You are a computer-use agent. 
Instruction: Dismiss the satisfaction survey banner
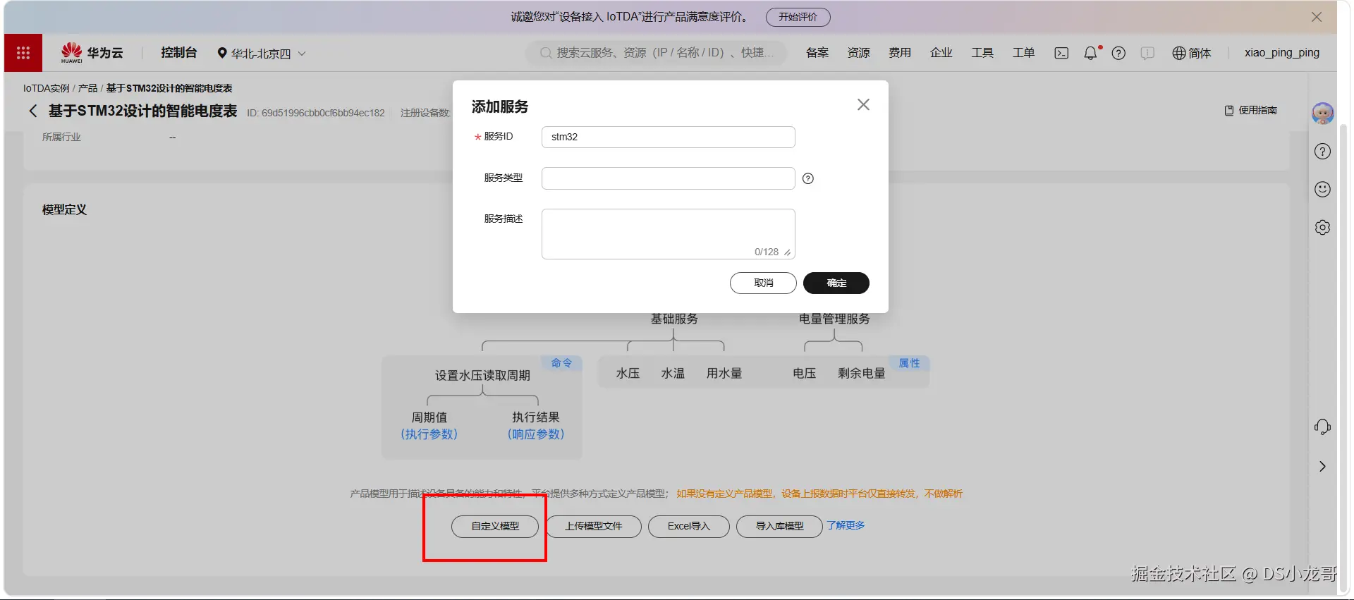[x=1316, y=17]
